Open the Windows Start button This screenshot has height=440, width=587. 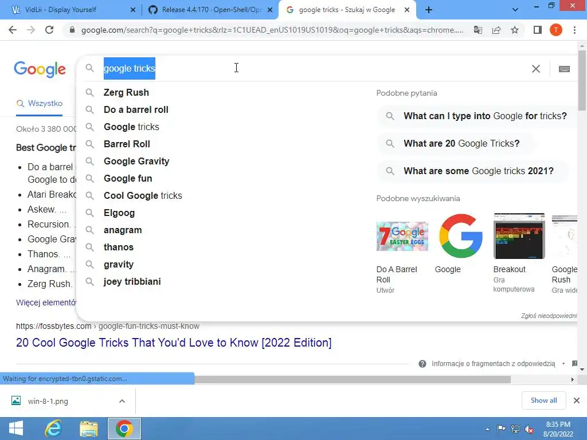tap(15, 429)
